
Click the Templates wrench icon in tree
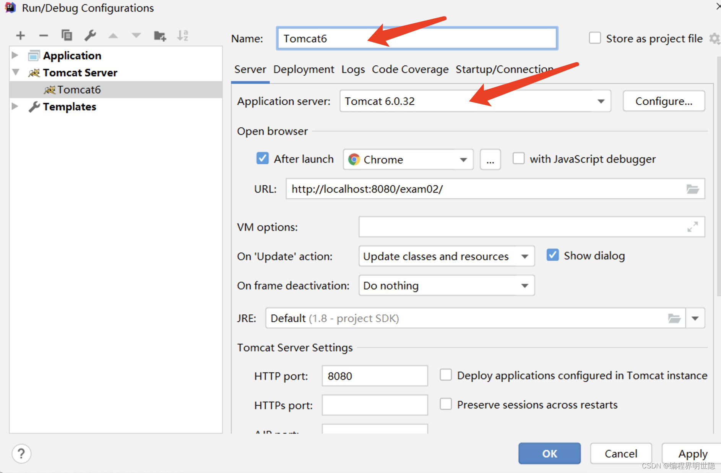[x=34, y=107]
